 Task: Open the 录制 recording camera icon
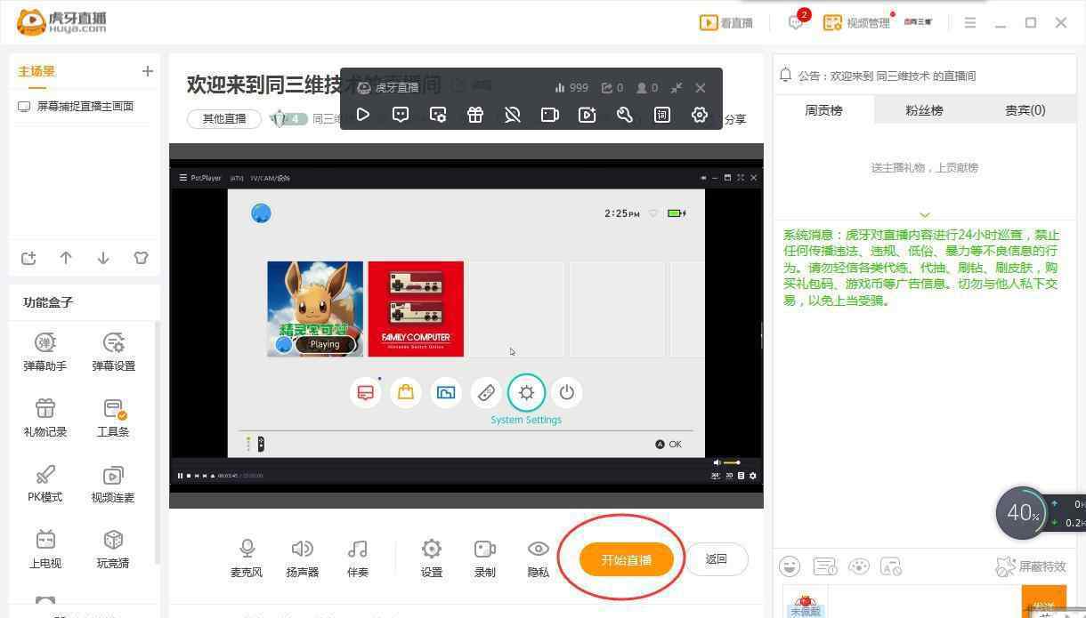(x=484, y=550)
